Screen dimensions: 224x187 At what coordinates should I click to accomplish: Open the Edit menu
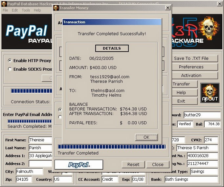[x=15, y=10]
